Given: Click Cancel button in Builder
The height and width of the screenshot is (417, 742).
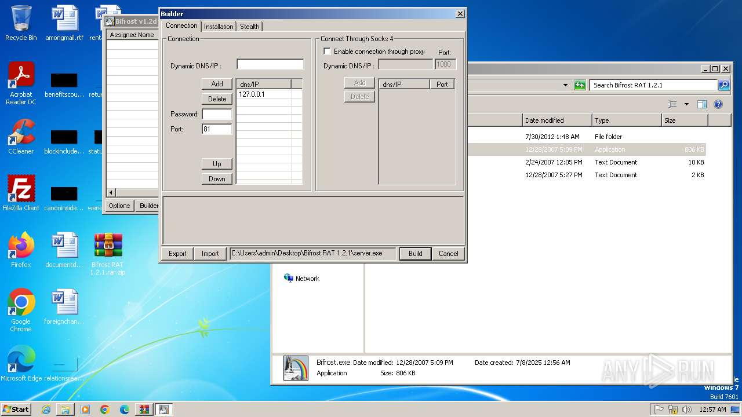Looking at the screenshot, I should [448, 254].
